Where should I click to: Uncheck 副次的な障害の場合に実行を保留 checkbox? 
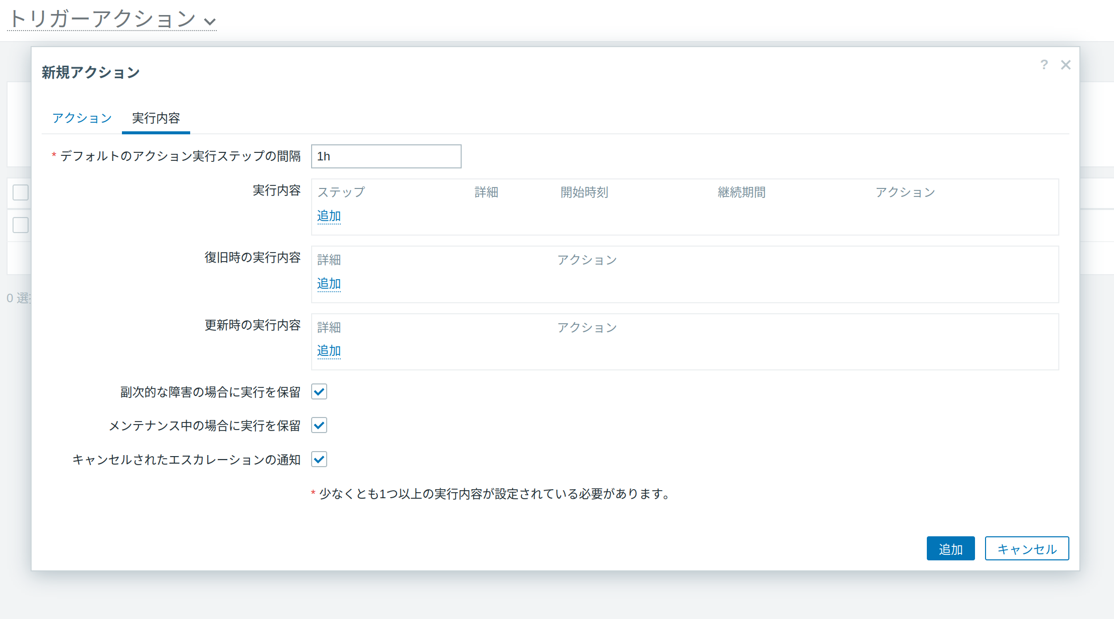[319, 391]
